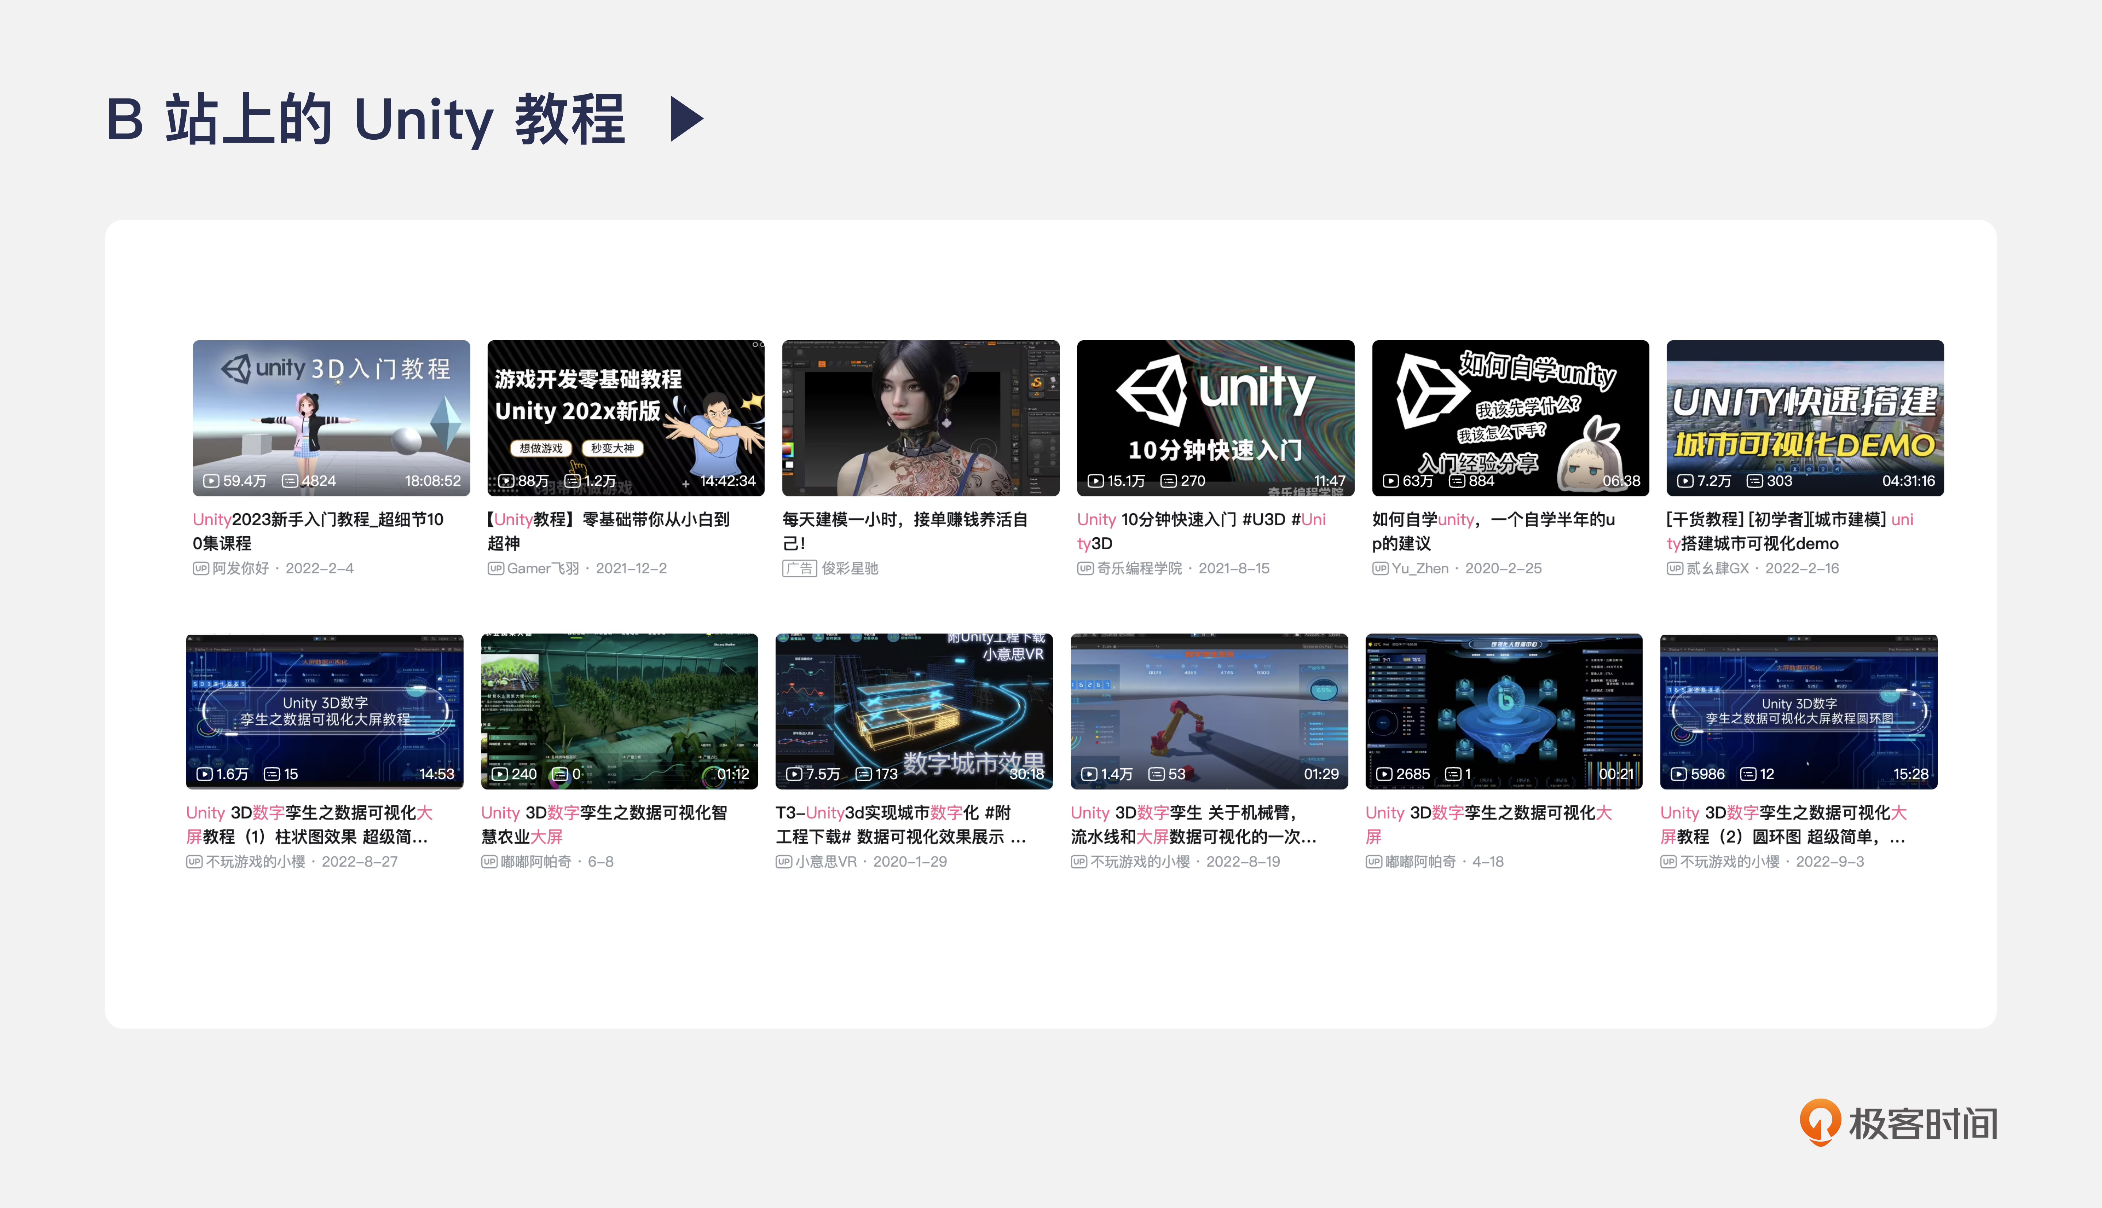
Task: Click danmaku comment icon beside 4824
Action: (290, 481)
